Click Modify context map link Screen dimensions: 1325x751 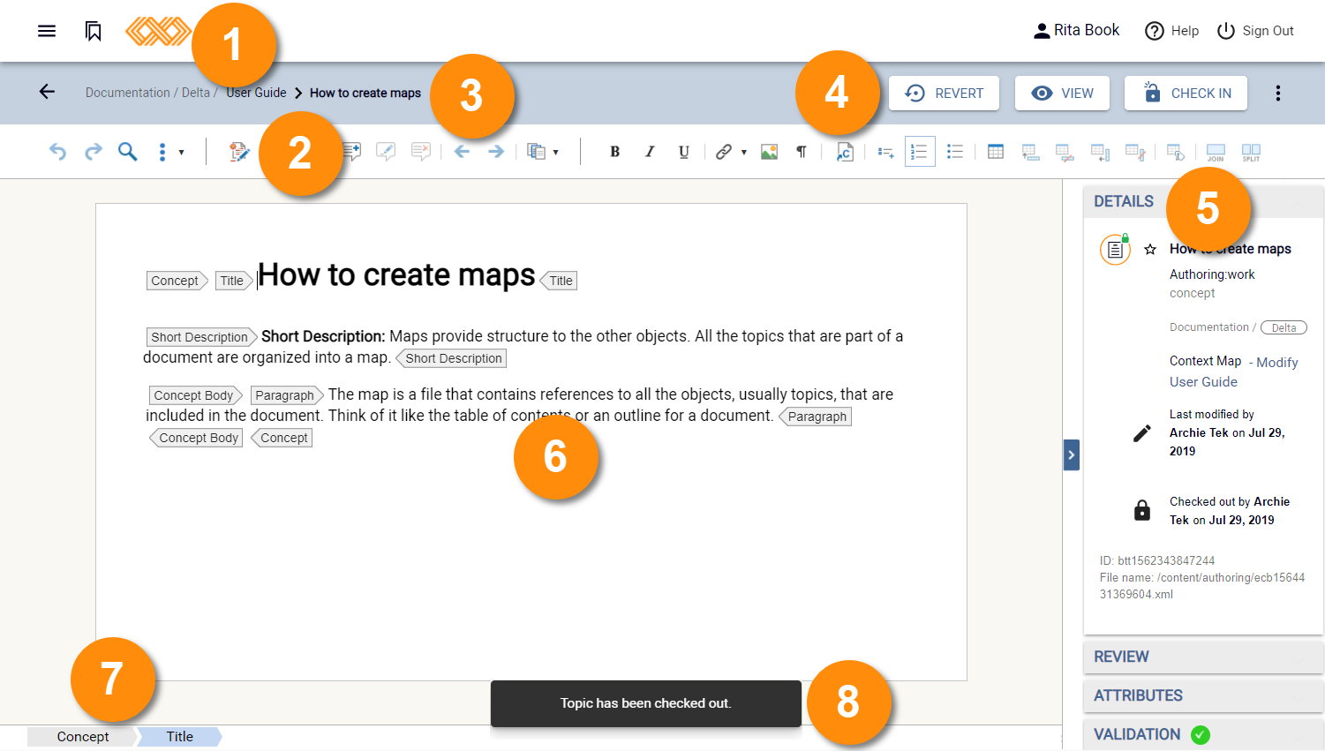coord(1276,363)
